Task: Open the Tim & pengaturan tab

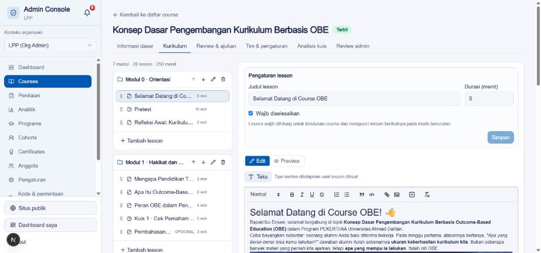Action: (266, 46)
